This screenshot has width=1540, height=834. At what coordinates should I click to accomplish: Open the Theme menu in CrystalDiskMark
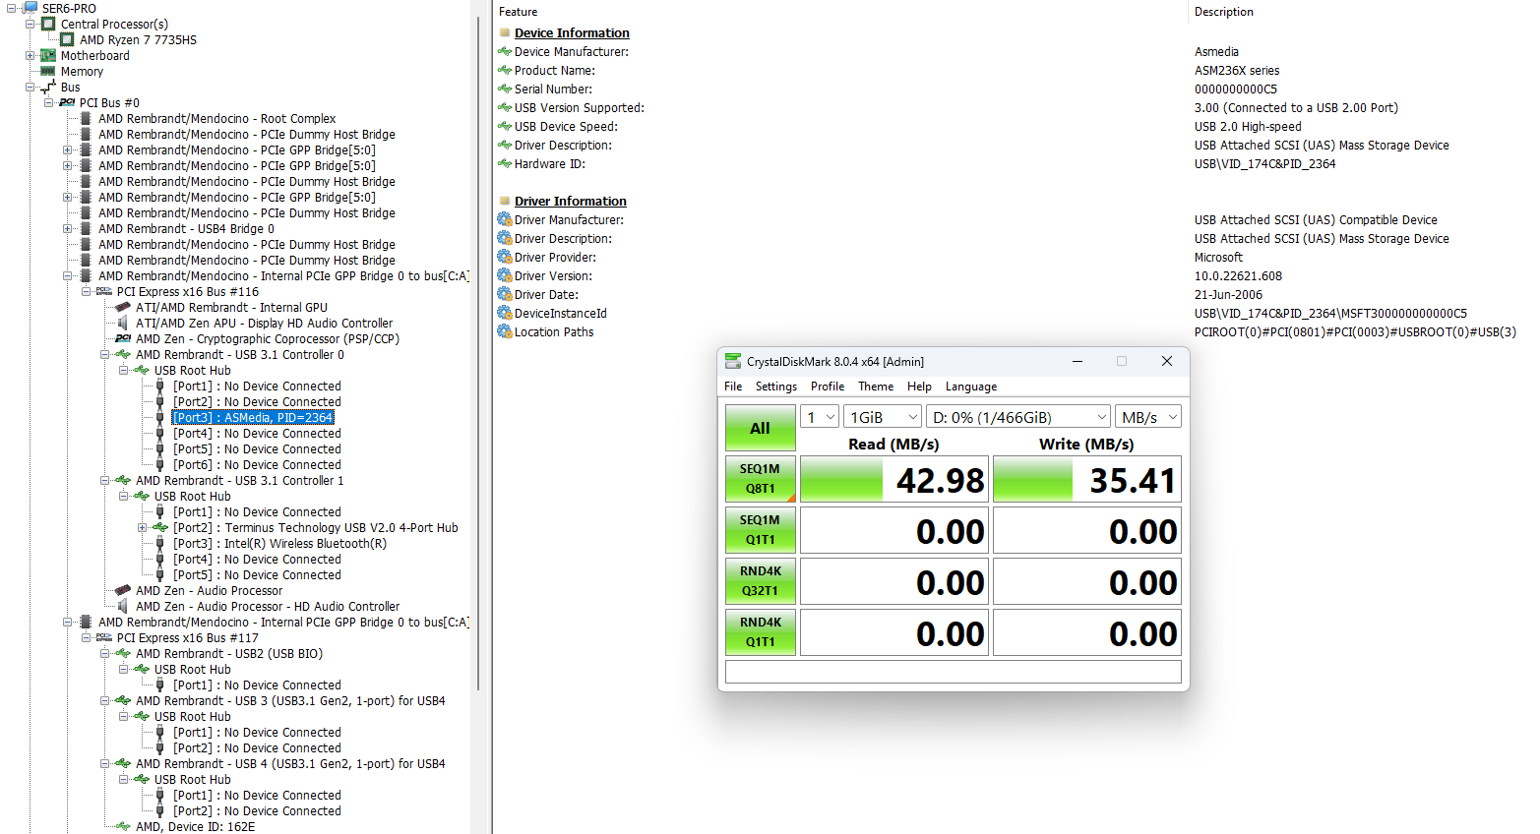[876, 387]
